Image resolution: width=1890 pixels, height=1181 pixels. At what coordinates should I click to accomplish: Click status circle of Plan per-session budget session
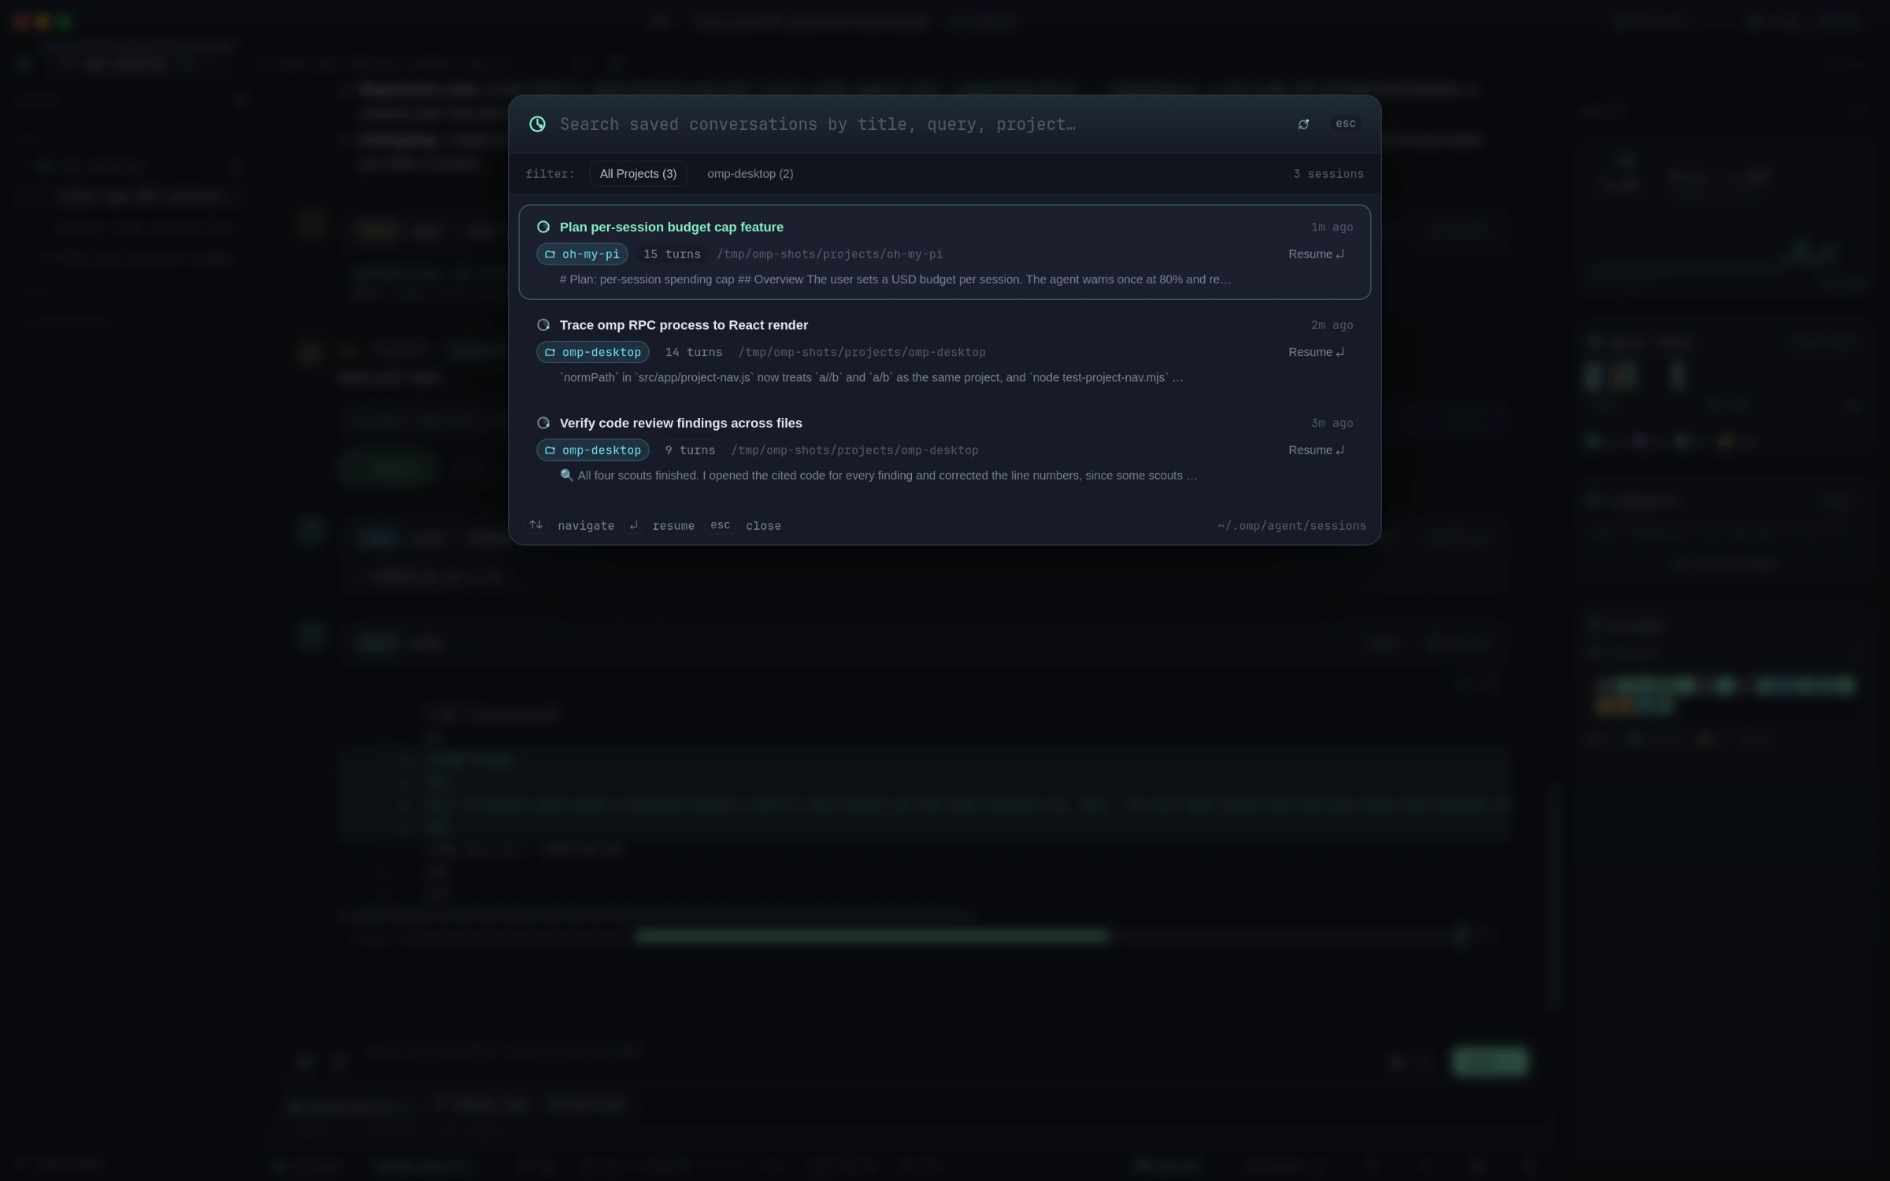[x=543, y=227]
